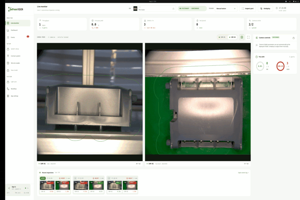
Task: Click the LATEST inspection badge
Action: pyautogui.click(x=42, y=178)
